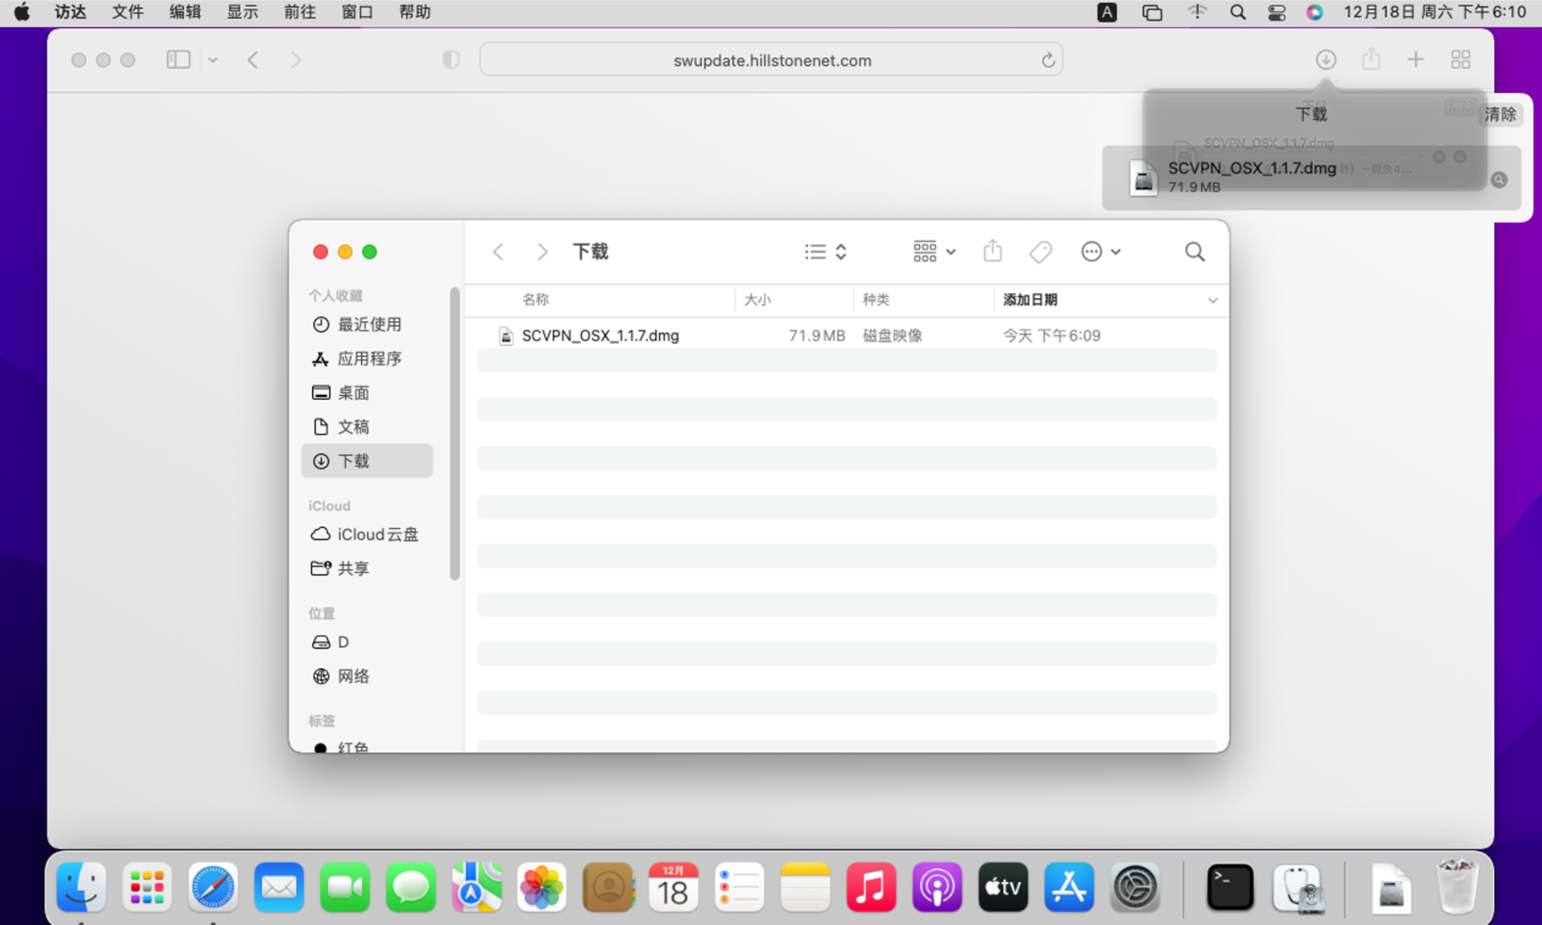Image resolution: width=1542 pixels, height=925 pixels.
Task: Sort by 种类 column header
Action: 876,299
